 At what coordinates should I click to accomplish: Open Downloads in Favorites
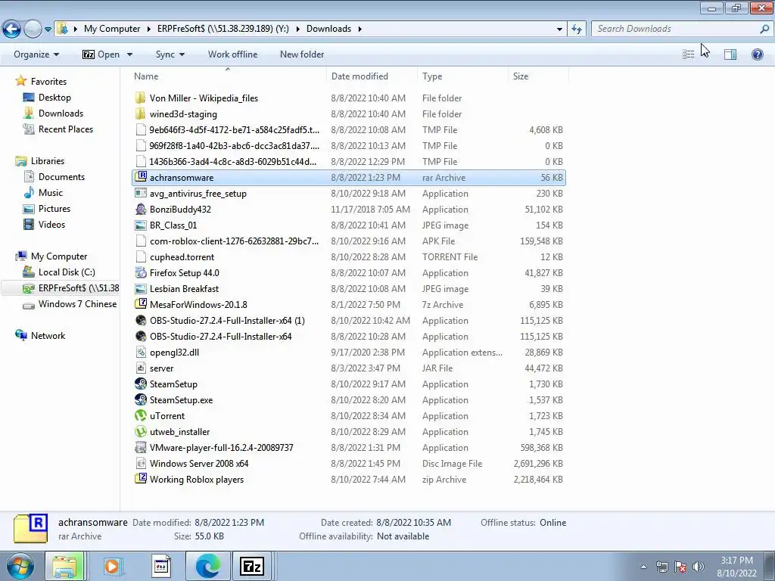click(61, 113)
